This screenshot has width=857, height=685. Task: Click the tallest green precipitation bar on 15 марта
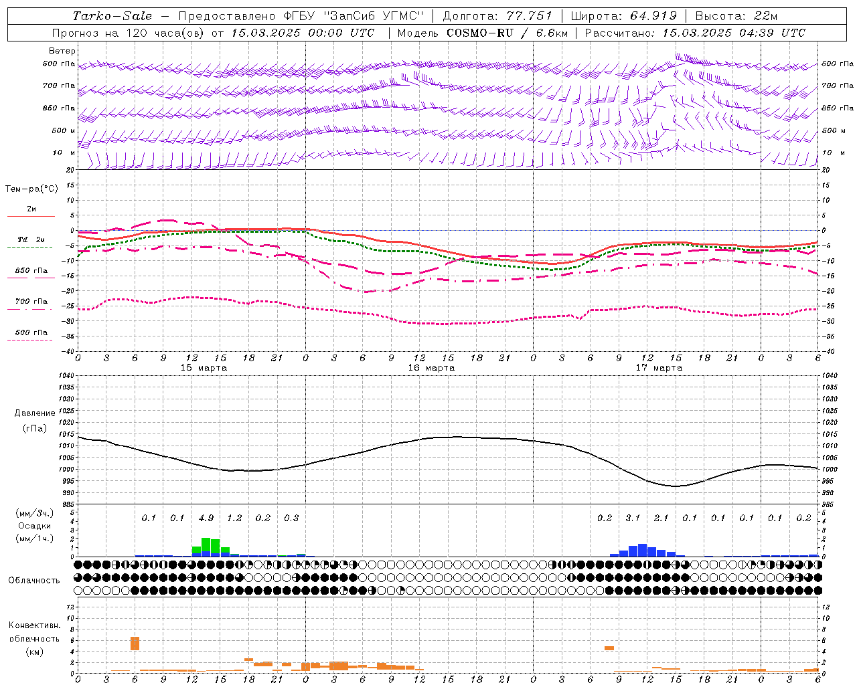point(206,545)
